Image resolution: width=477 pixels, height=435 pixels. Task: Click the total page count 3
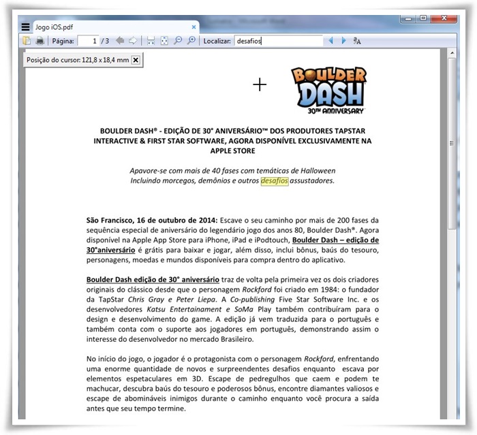point(107,41)
